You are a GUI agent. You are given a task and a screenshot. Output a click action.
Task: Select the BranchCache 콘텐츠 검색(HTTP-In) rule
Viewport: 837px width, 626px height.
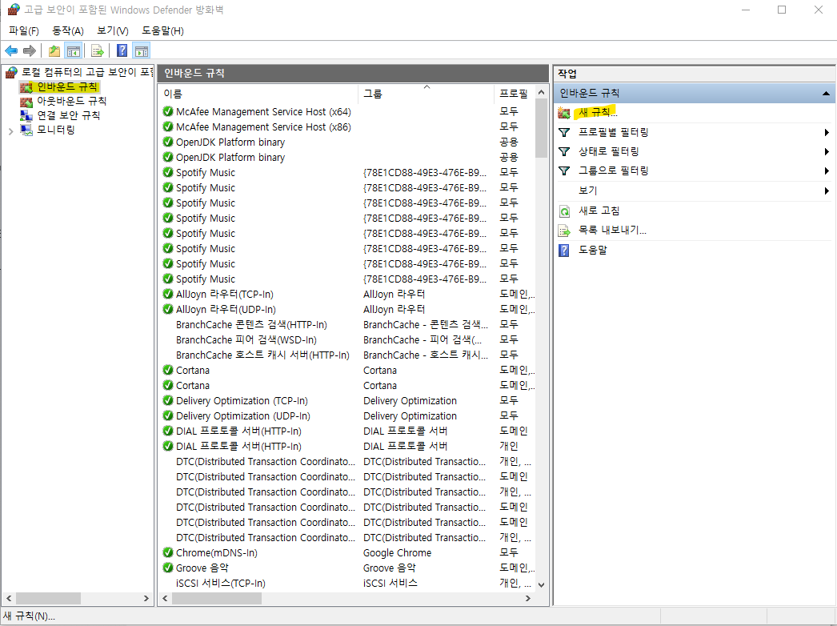pos(347,325)
